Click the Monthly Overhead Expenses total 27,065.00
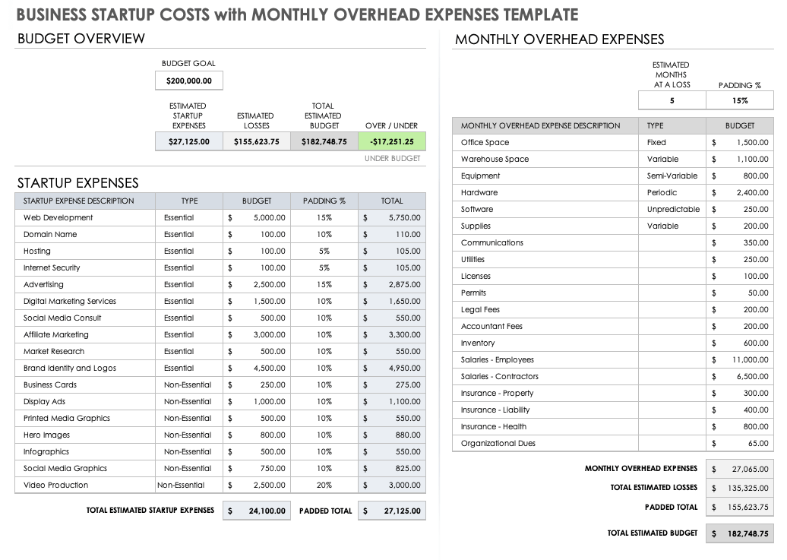This screenshot has width=787, height=560. (x=739, y=470)
